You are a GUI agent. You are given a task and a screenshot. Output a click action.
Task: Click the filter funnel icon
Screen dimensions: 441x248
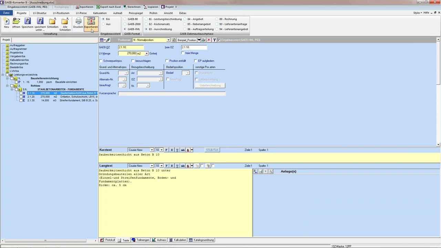[214, 40]
